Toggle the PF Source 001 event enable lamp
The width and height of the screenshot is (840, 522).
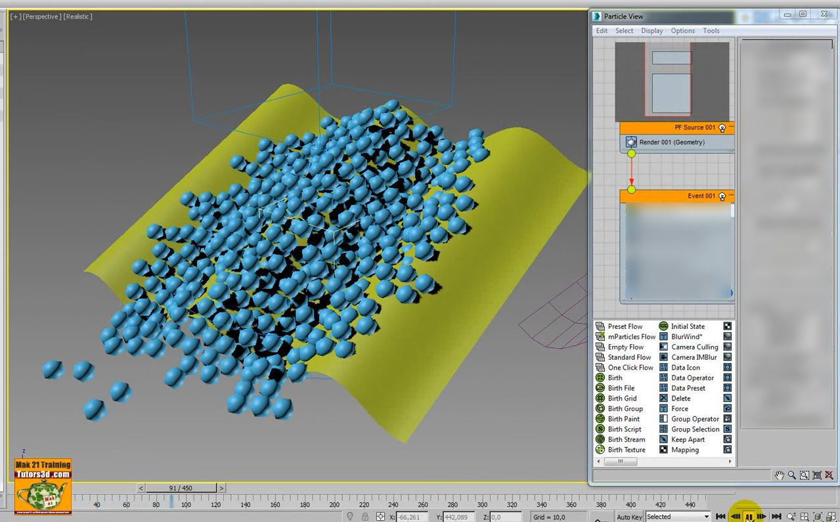(x=722, y=127)
